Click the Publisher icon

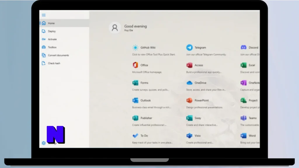coord(135,118)
